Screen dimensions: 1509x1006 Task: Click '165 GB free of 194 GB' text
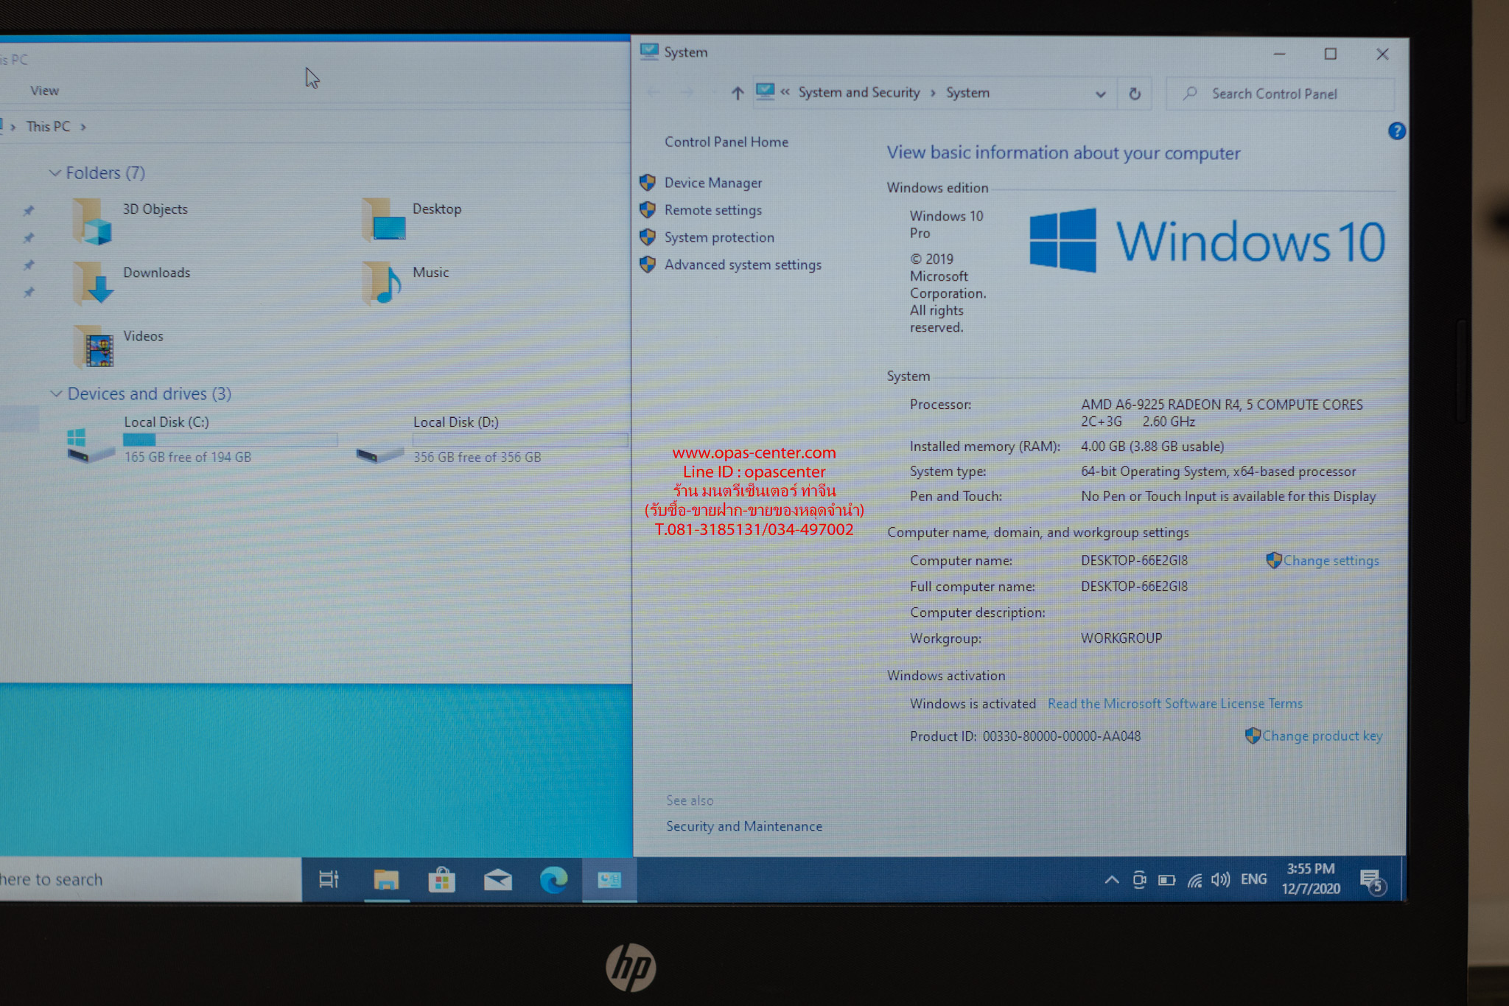point(188,457)
